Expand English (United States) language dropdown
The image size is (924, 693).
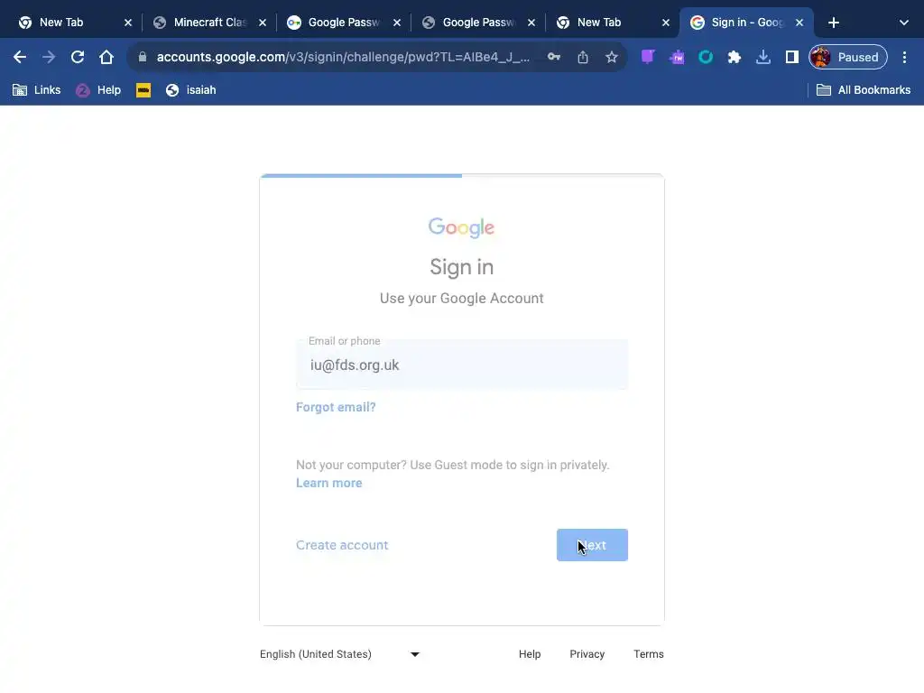click(x=339, y=654)
